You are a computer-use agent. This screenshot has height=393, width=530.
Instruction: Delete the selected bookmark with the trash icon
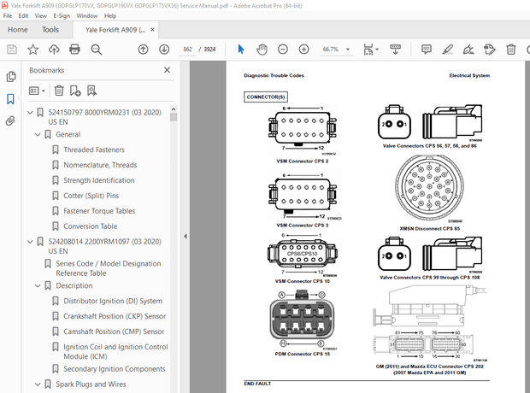coord(59,91)
